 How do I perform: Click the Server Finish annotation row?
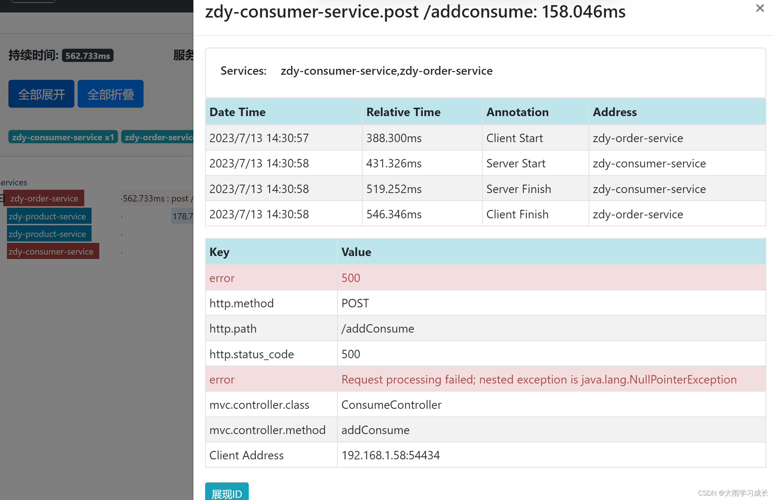click(518, 189)
